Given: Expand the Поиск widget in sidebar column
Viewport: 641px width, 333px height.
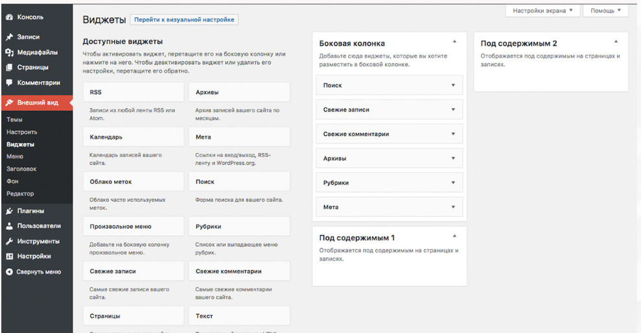Looking at the screenshot, I should pyautogui.click(x=389, y=86).
